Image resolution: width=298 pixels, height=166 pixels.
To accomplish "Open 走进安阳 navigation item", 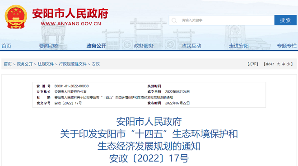I will [239, 46].
